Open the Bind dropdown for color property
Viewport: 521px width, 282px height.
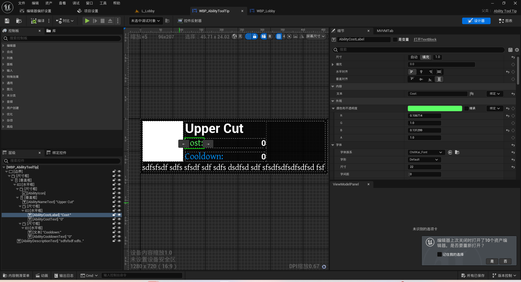495,108
